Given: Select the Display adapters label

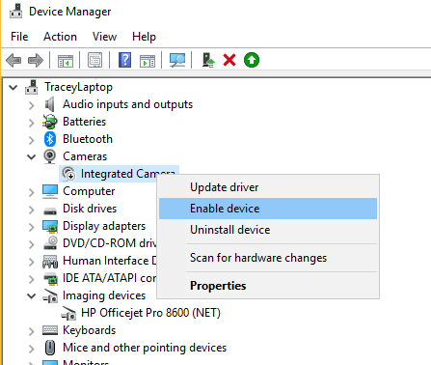Looking at the screenshot, I should click(104, 226).
